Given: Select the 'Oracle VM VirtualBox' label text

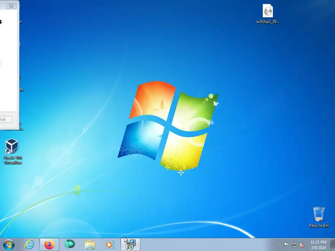Looking at the screenshot, I should [13, 160].
